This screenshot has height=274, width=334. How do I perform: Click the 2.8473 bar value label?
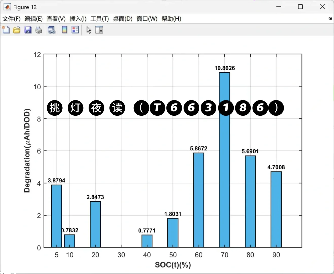click(x=95, y=197)
